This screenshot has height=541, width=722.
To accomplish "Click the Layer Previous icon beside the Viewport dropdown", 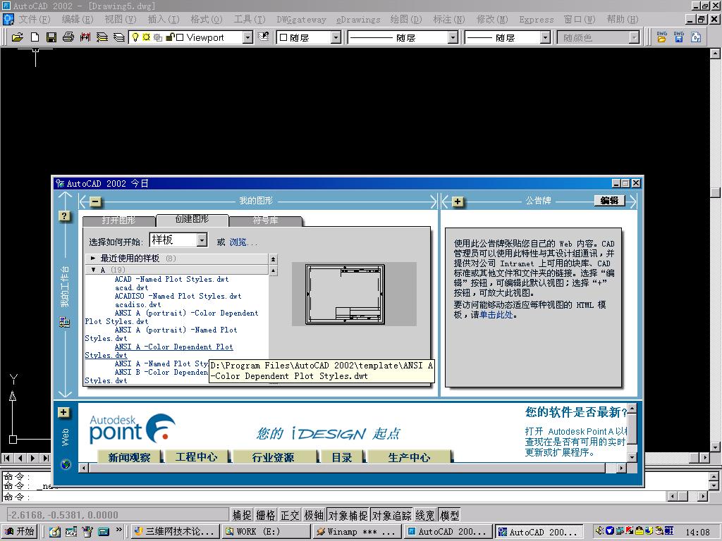I will coord(264,37).
